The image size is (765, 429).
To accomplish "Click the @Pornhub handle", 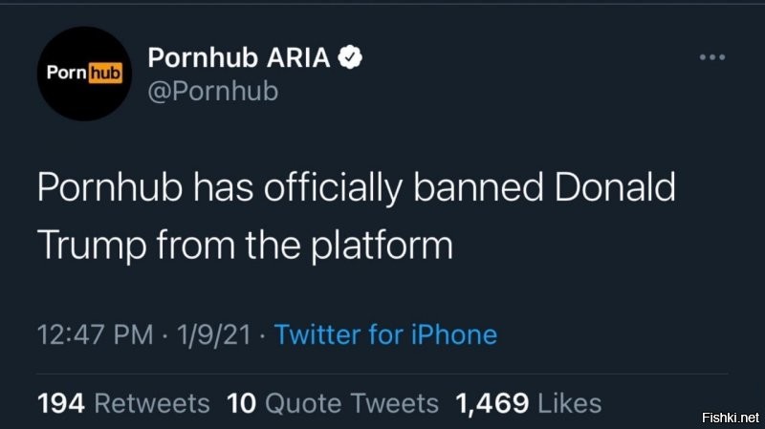I will [x=213, y=91].
